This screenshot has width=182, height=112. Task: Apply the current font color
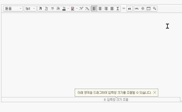click(x=64, y=9)
